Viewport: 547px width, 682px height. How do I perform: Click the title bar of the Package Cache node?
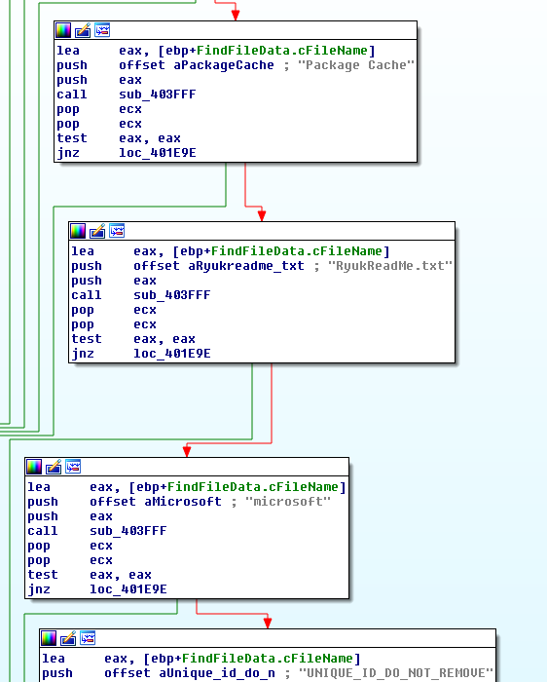[x=236, y=30]
